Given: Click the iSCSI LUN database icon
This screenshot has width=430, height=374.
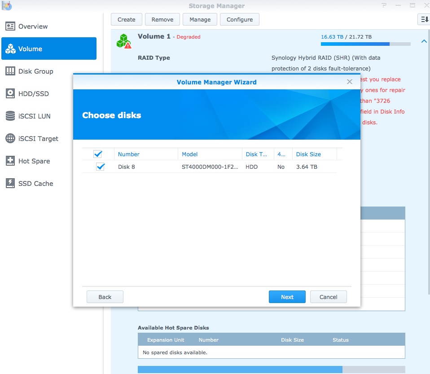Looking at the screenshot, I should [x=10, y=116].
